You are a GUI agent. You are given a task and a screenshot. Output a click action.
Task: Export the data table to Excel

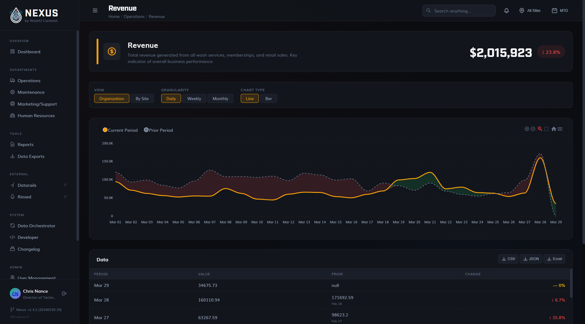click(554, 259)
